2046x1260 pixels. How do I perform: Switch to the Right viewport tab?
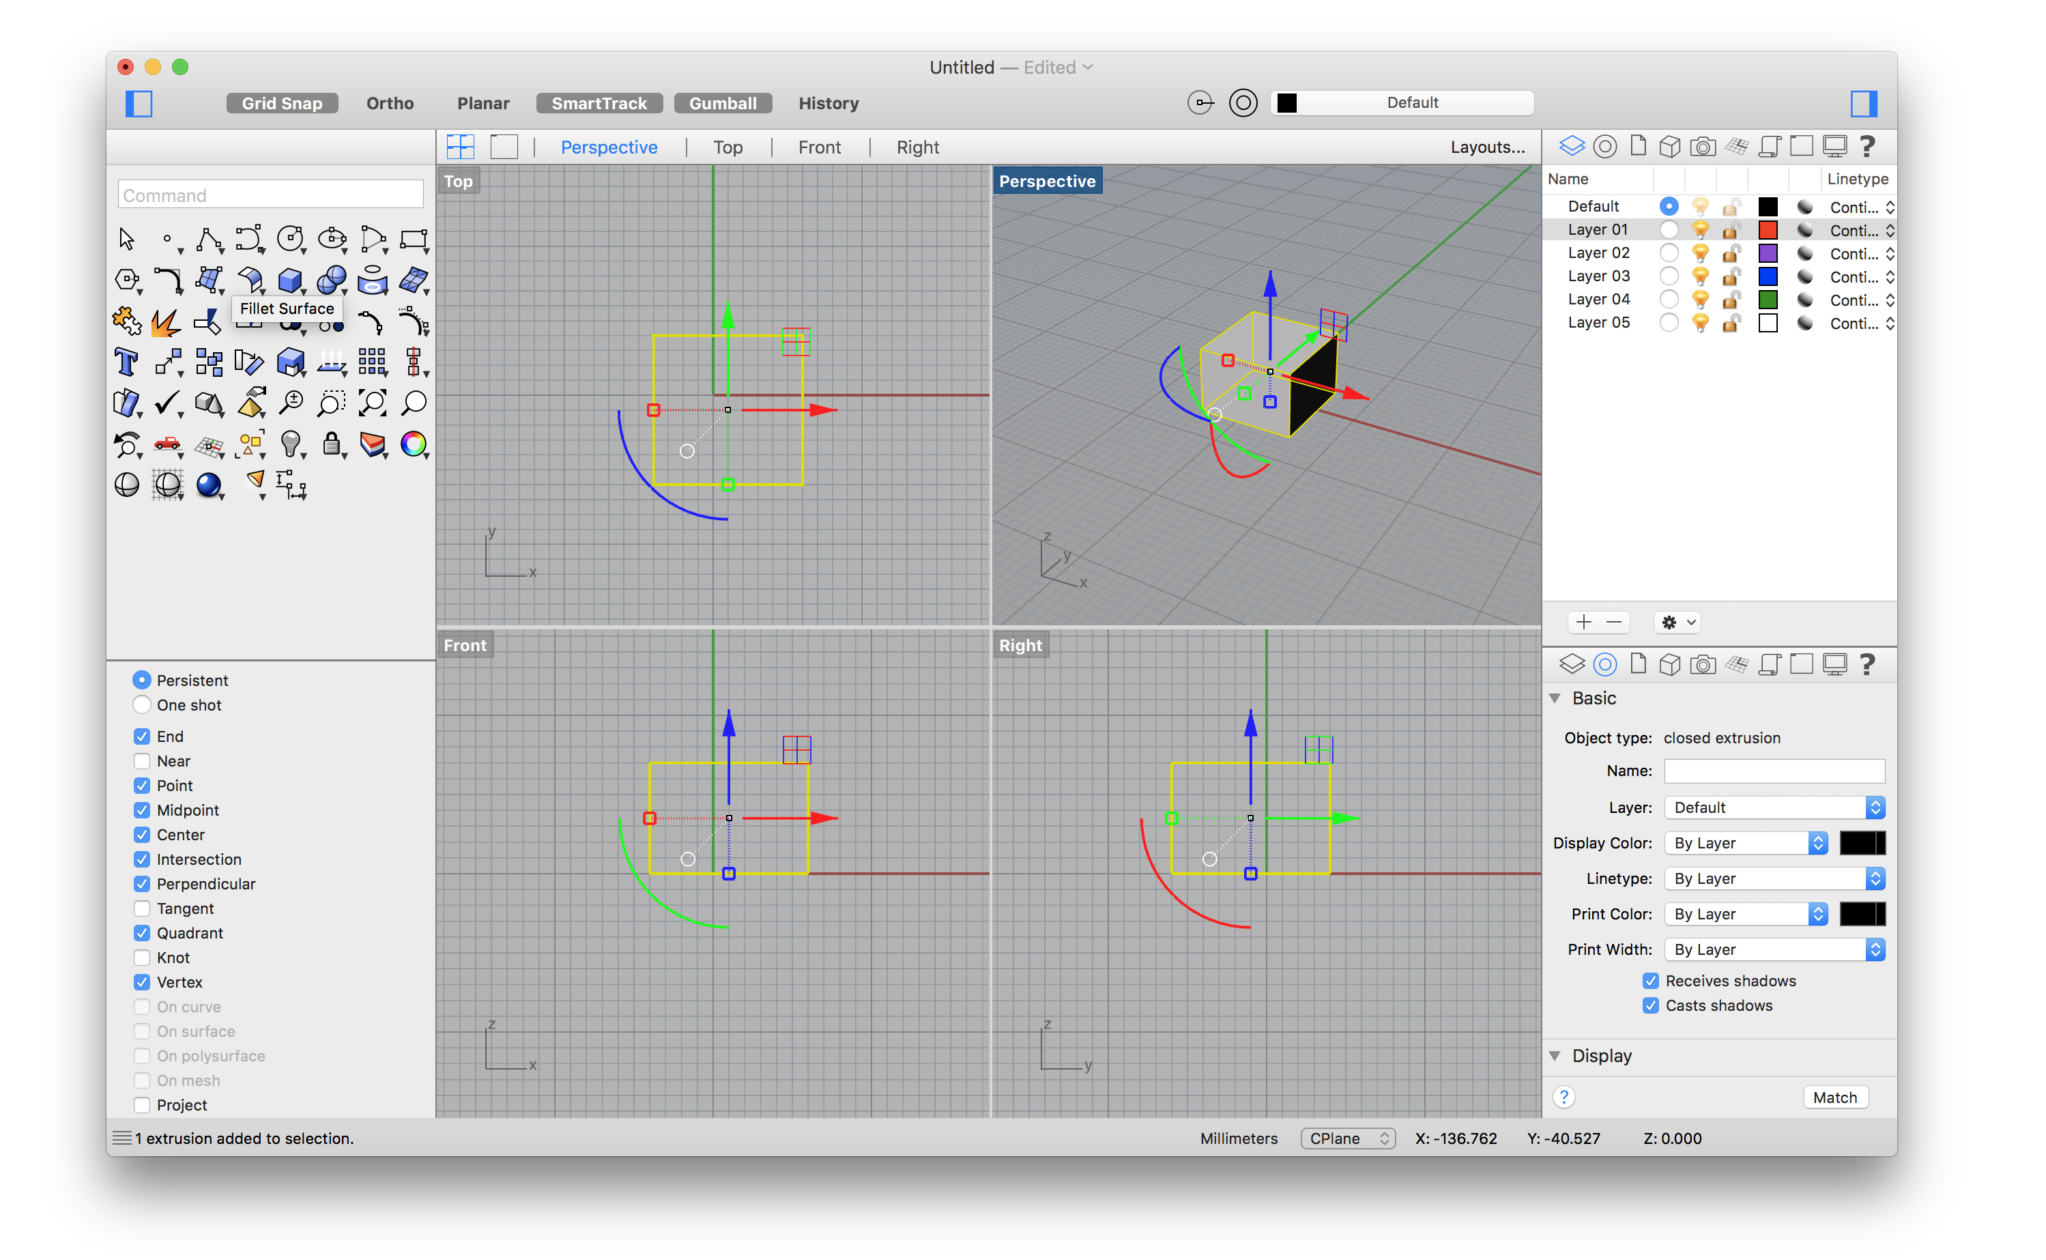(x=917, y=147)
